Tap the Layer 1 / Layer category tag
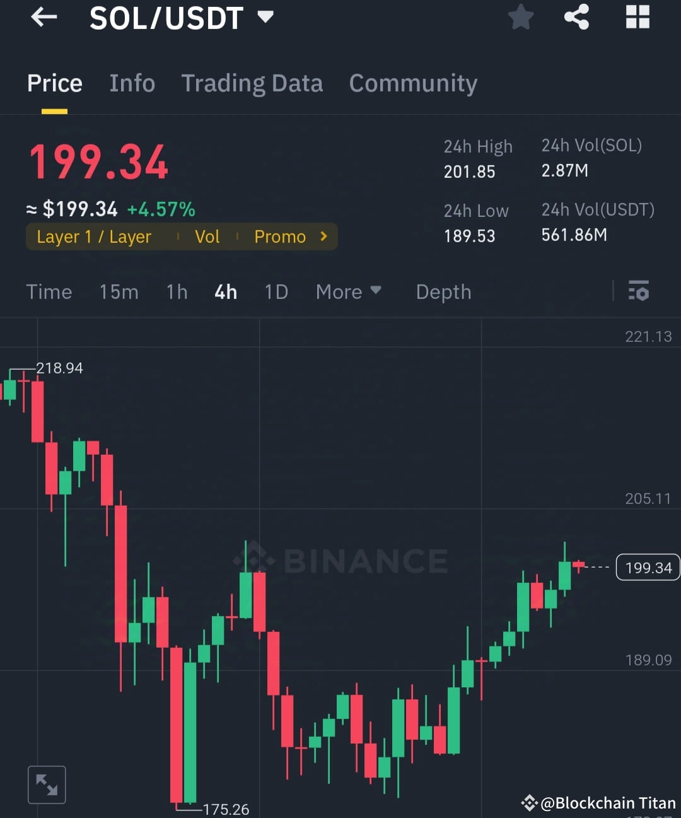This screenshot has height=818, width=681. pyautogui.click(x=93, y=237)
